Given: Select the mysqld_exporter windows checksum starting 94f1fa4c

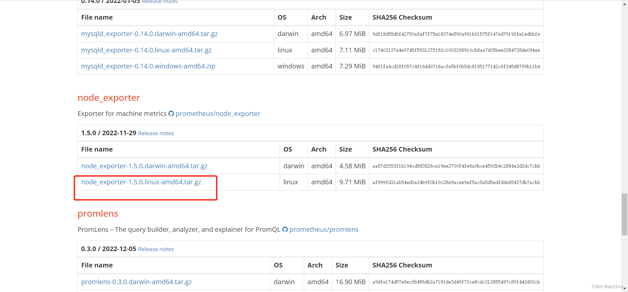Looking at the screenshot, I should (x=456, y=66).
